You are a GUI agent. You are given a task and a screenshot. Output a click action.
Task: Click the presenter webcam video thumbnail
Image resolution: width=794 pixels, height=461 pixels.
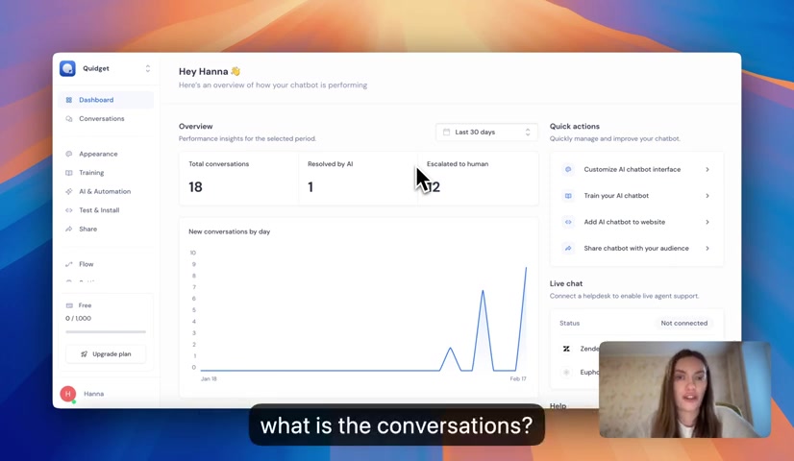point(685,389)
